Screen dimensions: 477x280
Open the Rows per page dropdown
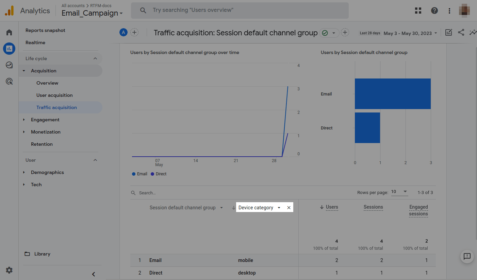pyautogui.click(x=399, y=192)
